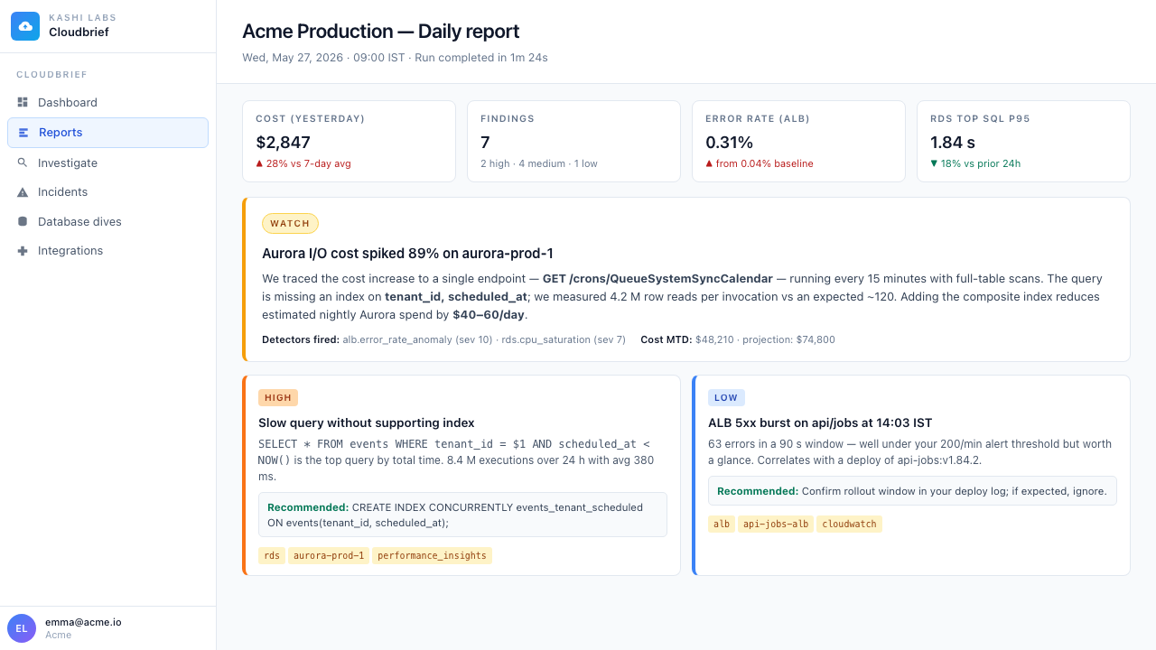Select Reports in the sidebar
Screen dimensions: 1156x650
[x=107, y=133]
